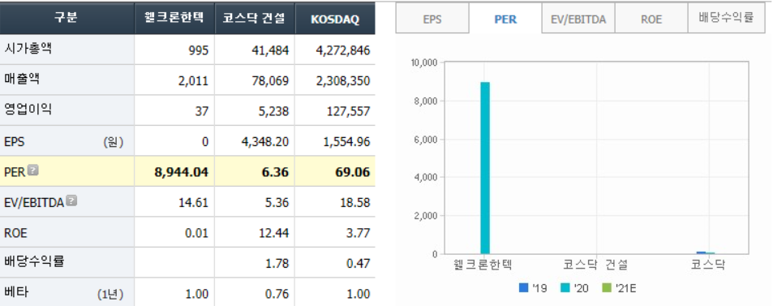The height and width of the screenshot is (306, 773).
Task: Click the 5,238 operating profit value
Action: tap(273, 111)
